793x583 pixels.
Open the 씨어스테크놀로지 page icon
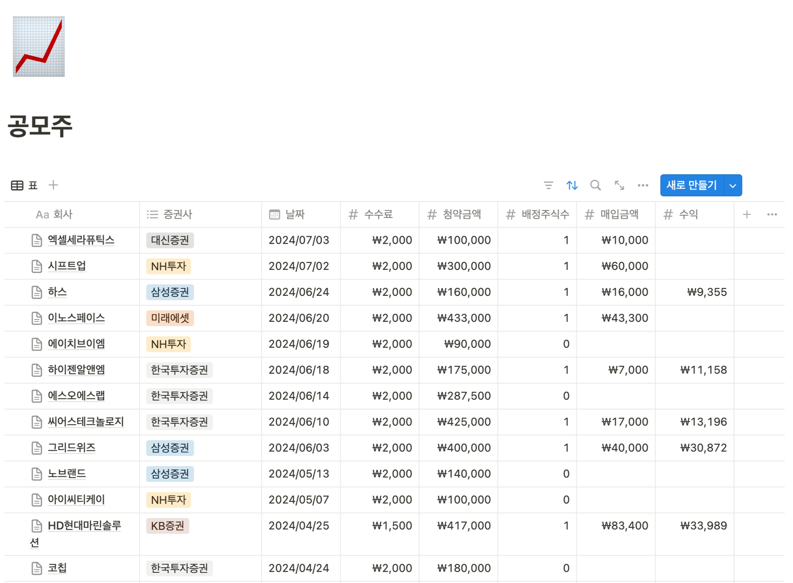[36, 422]
